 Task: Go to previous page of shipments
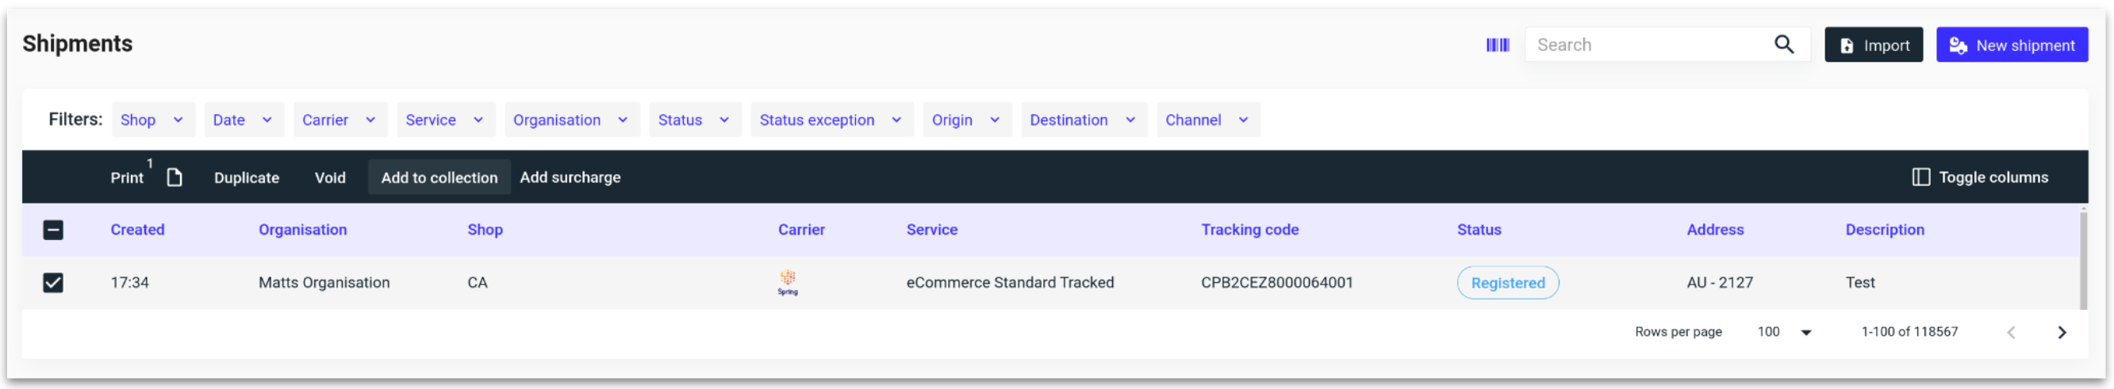pyautogui.click(x=2011, y=333)
